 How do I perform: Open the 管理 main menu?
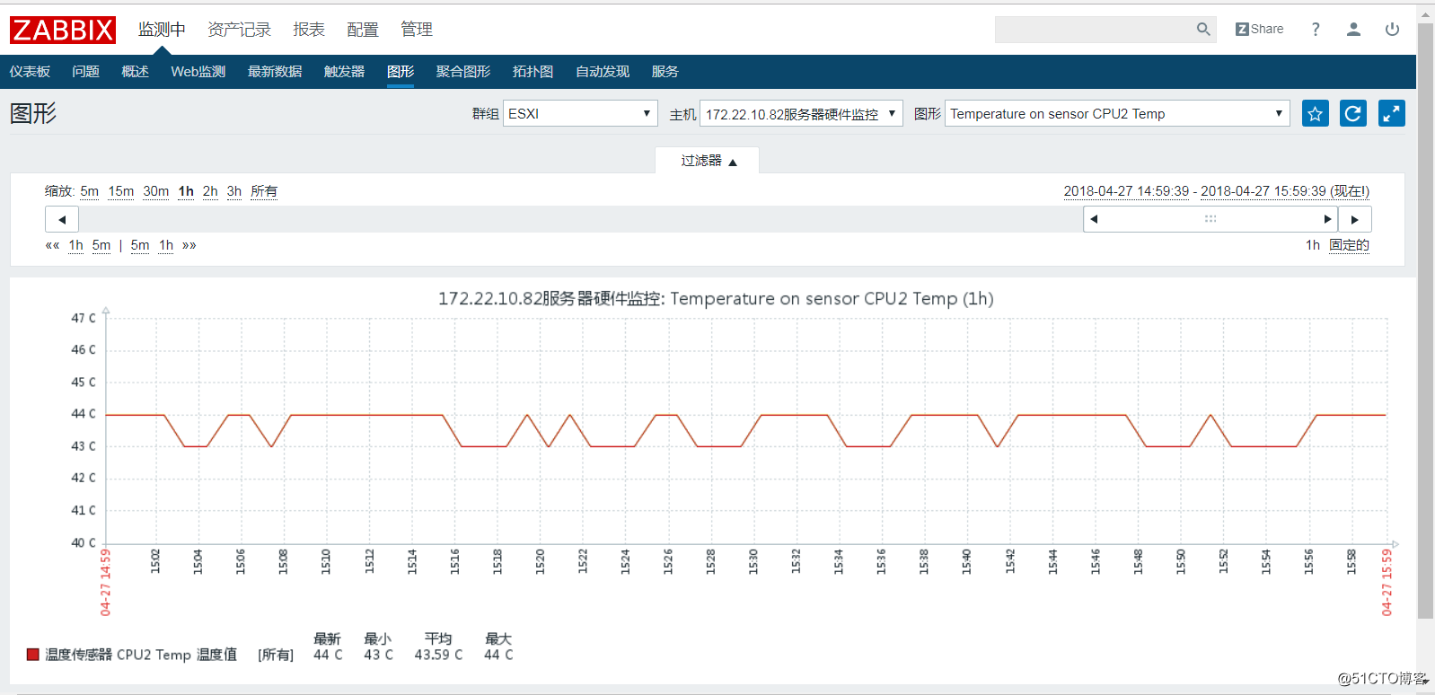[417, 30]
